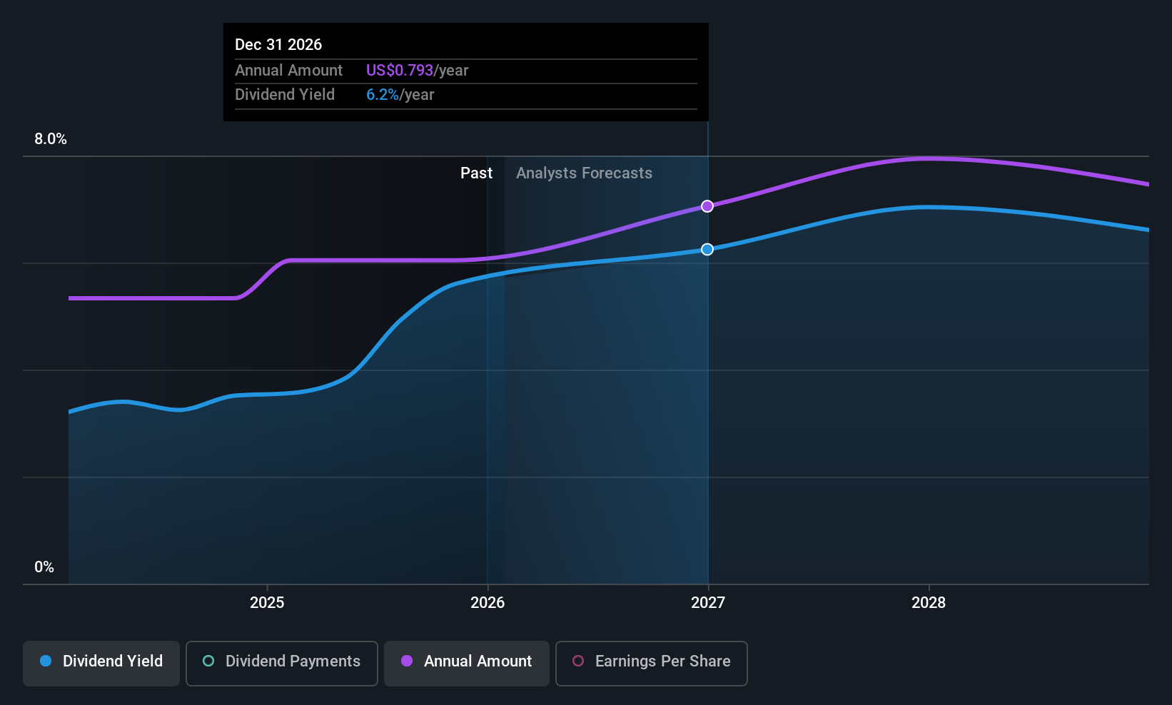1172x705 pixels.
Task: Click the Past section label
Action: point(476,173)
